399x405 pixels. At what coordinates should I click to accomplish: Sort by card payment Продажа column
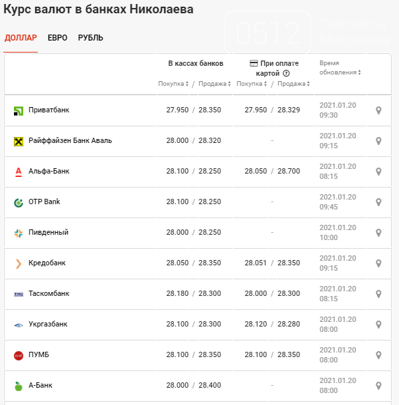pos(293,84)
